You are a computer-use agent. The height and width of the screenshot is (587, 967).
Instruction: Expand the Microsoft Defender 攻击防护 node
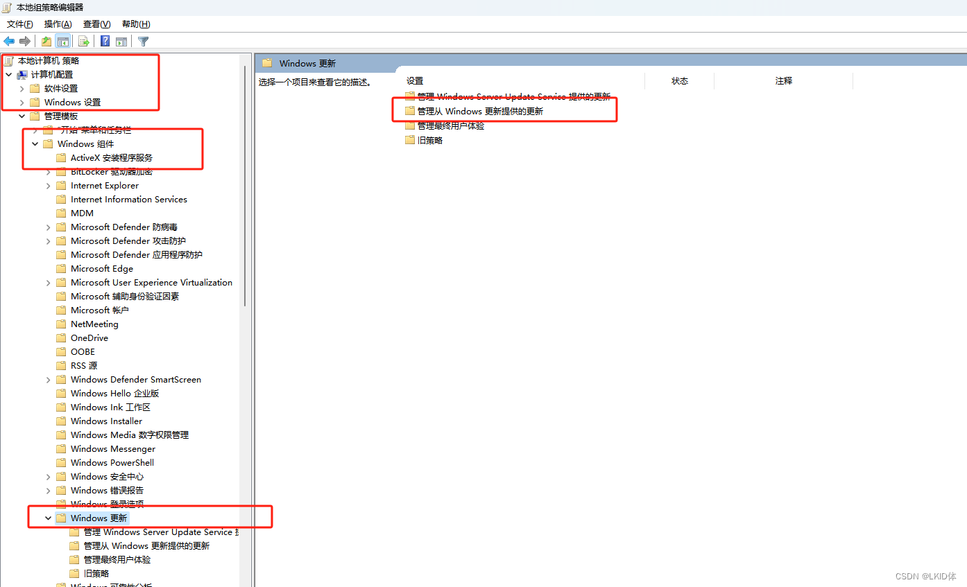(x=48, y=241)
